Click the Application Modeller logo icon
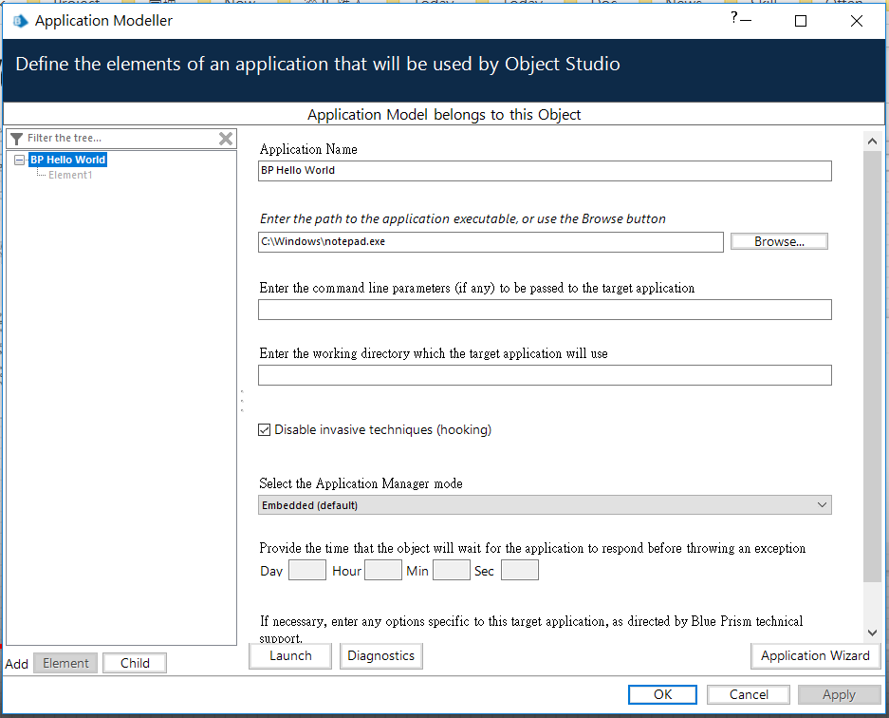 [x=21, y=21]
